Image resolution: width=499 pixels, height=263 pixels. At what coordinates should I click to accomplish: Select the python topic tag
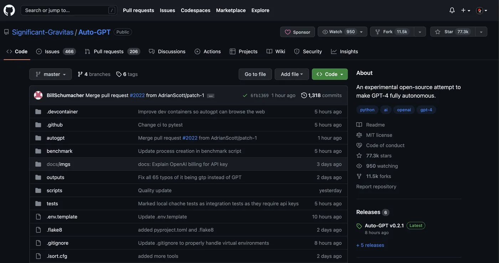[x=367, y=110]
